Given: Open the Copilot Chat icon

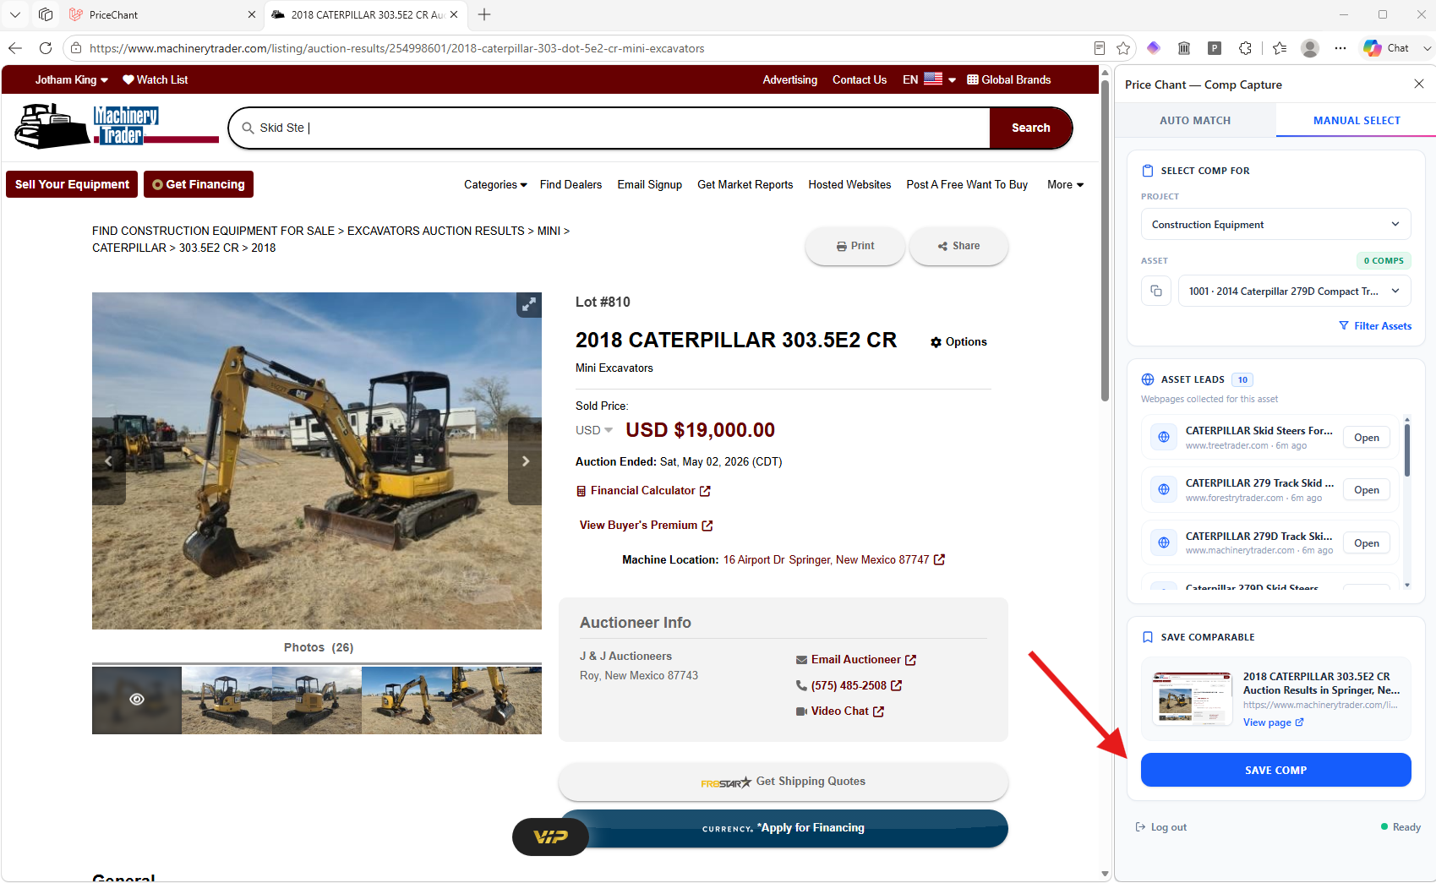Looking at the screenshot, I should point(1386,48).
